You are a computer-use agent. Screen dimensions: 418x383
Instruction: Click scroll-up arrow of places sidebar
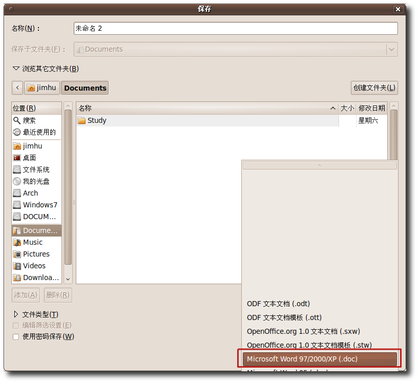68,106
